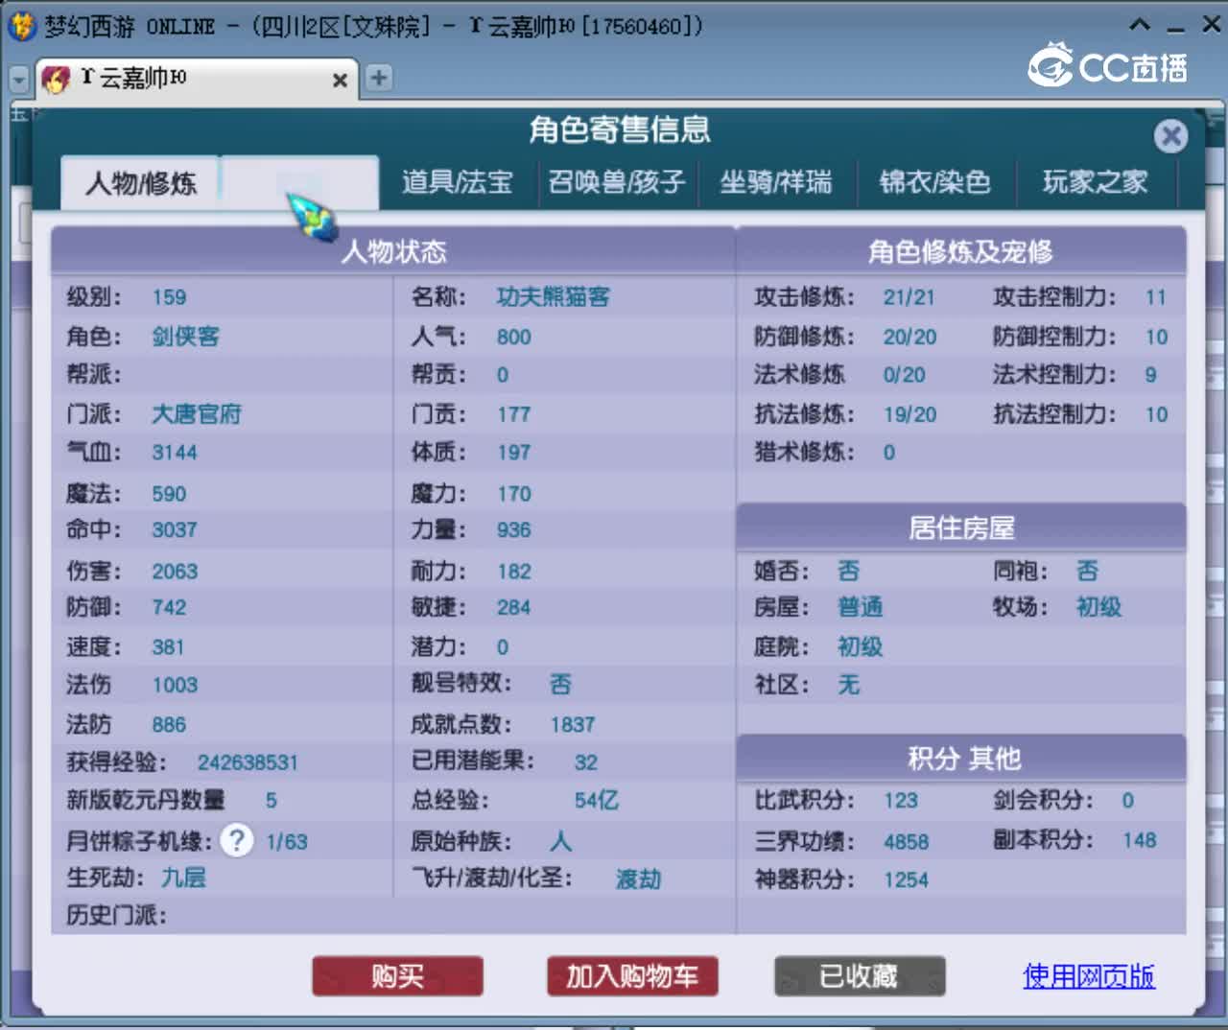Click the 月饼粽子机缘 value 1/63

click(287, 842)
